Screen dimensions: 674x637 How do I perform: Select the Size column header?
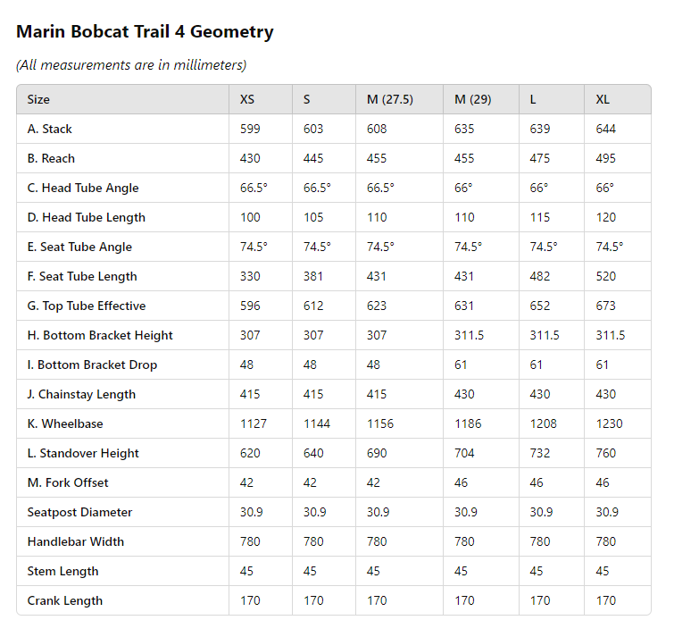[38, 99]
